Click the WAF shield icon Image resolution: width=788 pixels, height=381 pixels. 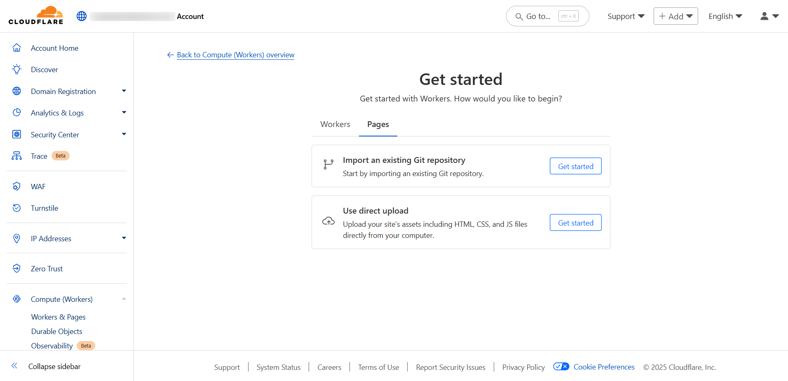click(x=16, y=186)
